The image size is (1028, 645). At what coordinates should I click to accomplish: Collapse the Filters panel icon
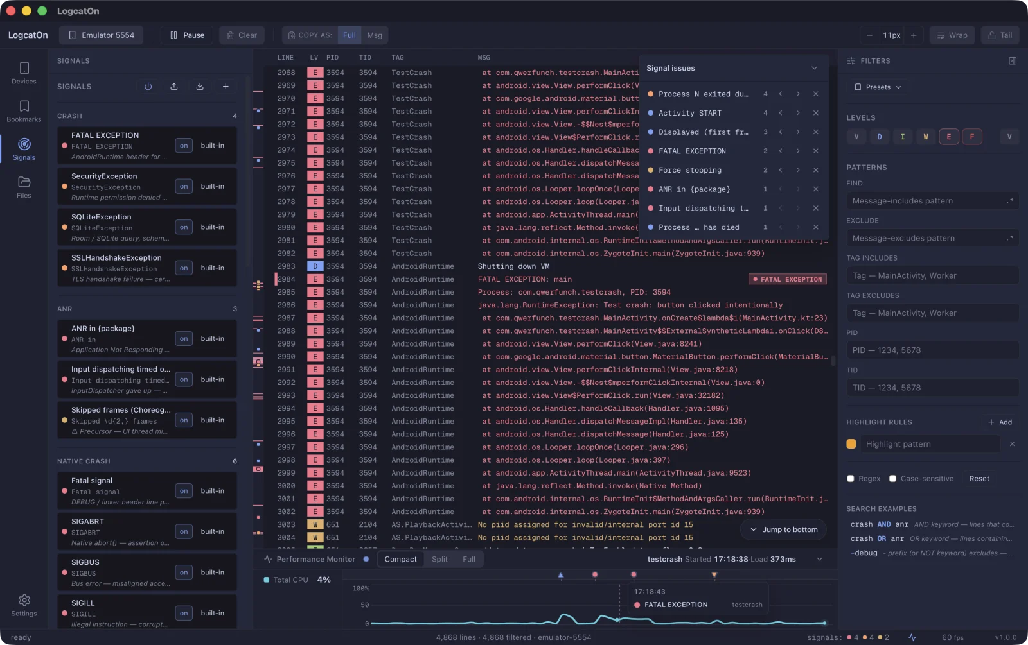click(1013, 61)
